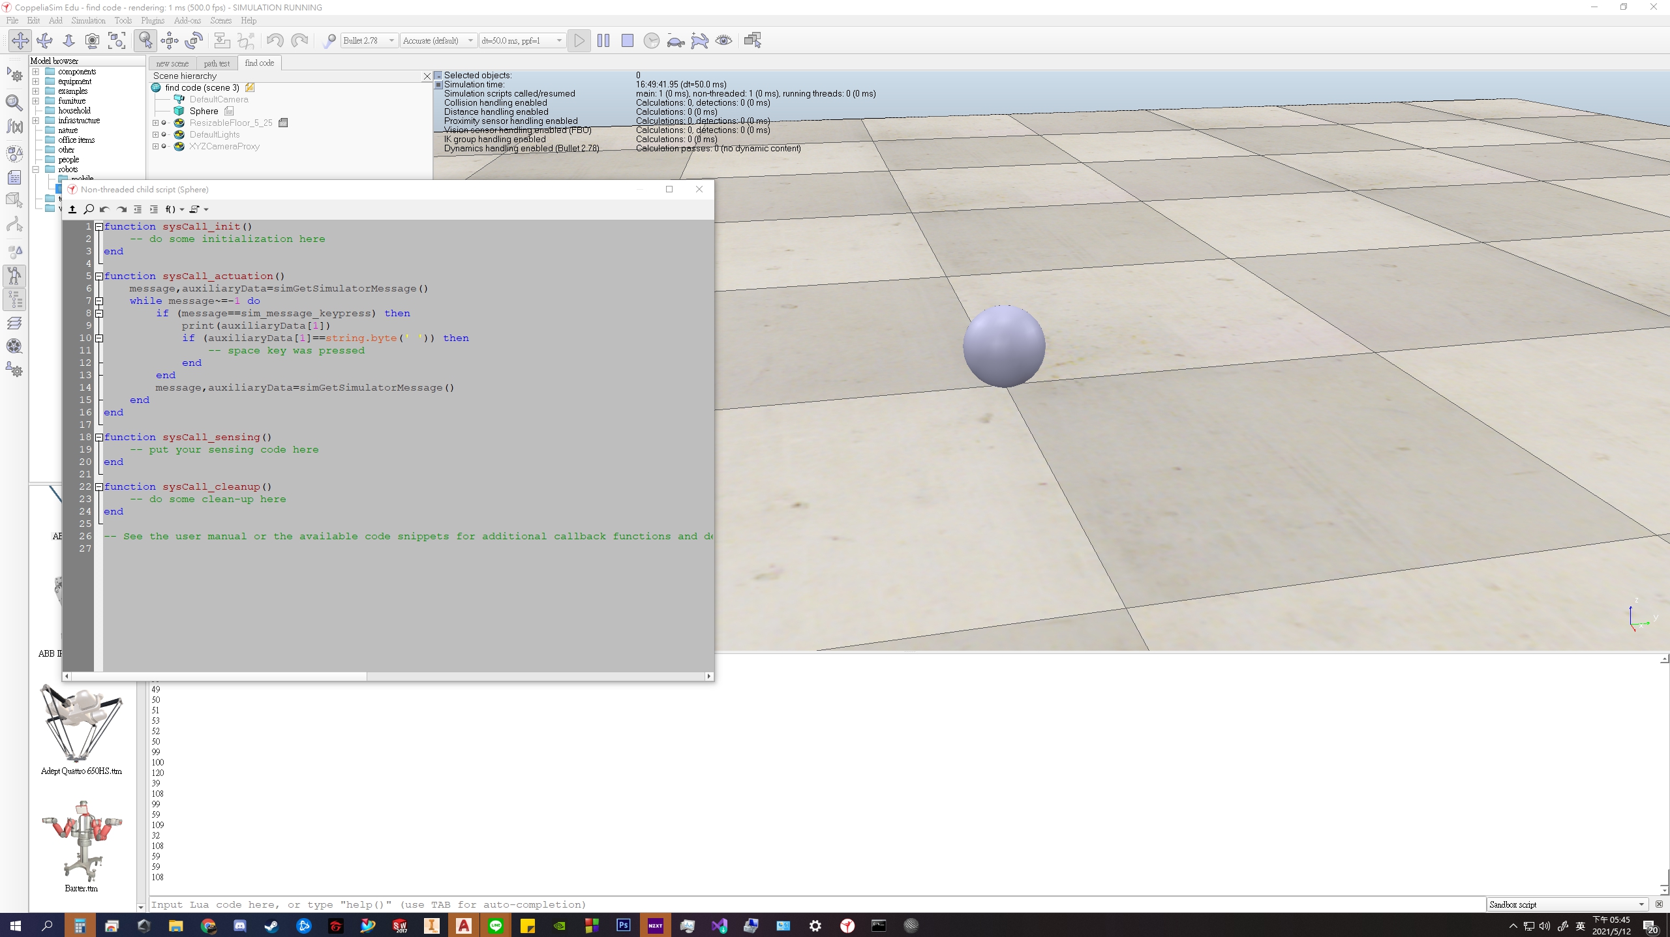
Task: Expand the ResizableFloor_5_25 tree node
Action: tap(156, 123)
